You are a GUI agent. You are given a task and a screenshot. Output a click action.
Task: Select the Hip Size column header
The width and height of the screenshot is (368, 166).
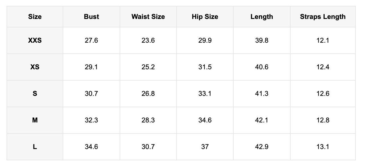pos(205,17)
